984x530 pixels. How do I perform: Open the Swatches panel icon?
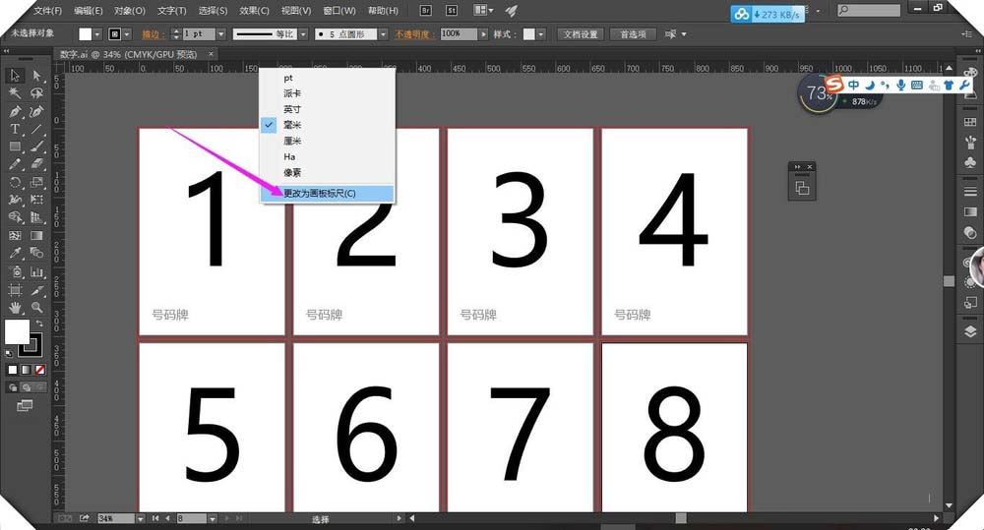(x=970, y=122)
